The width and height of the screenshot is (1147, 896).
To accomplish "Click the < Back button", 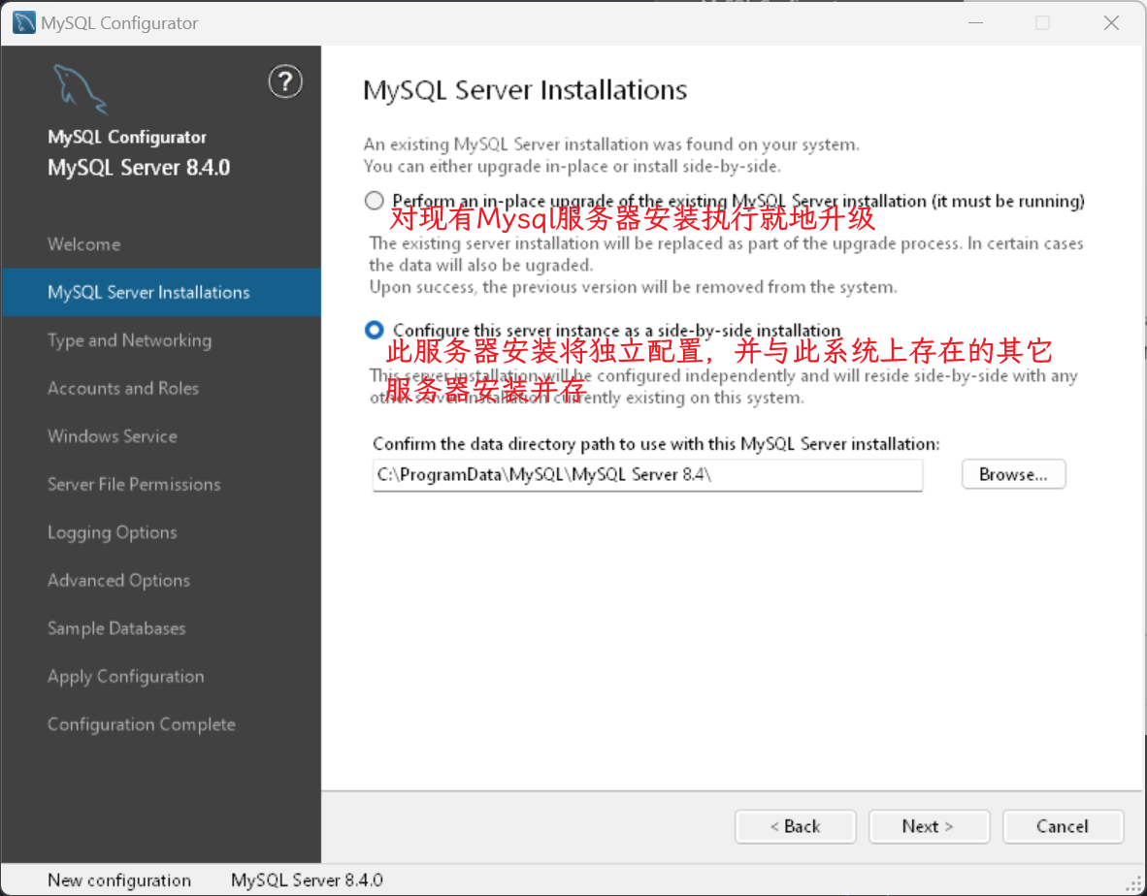I will click(795, 826).
